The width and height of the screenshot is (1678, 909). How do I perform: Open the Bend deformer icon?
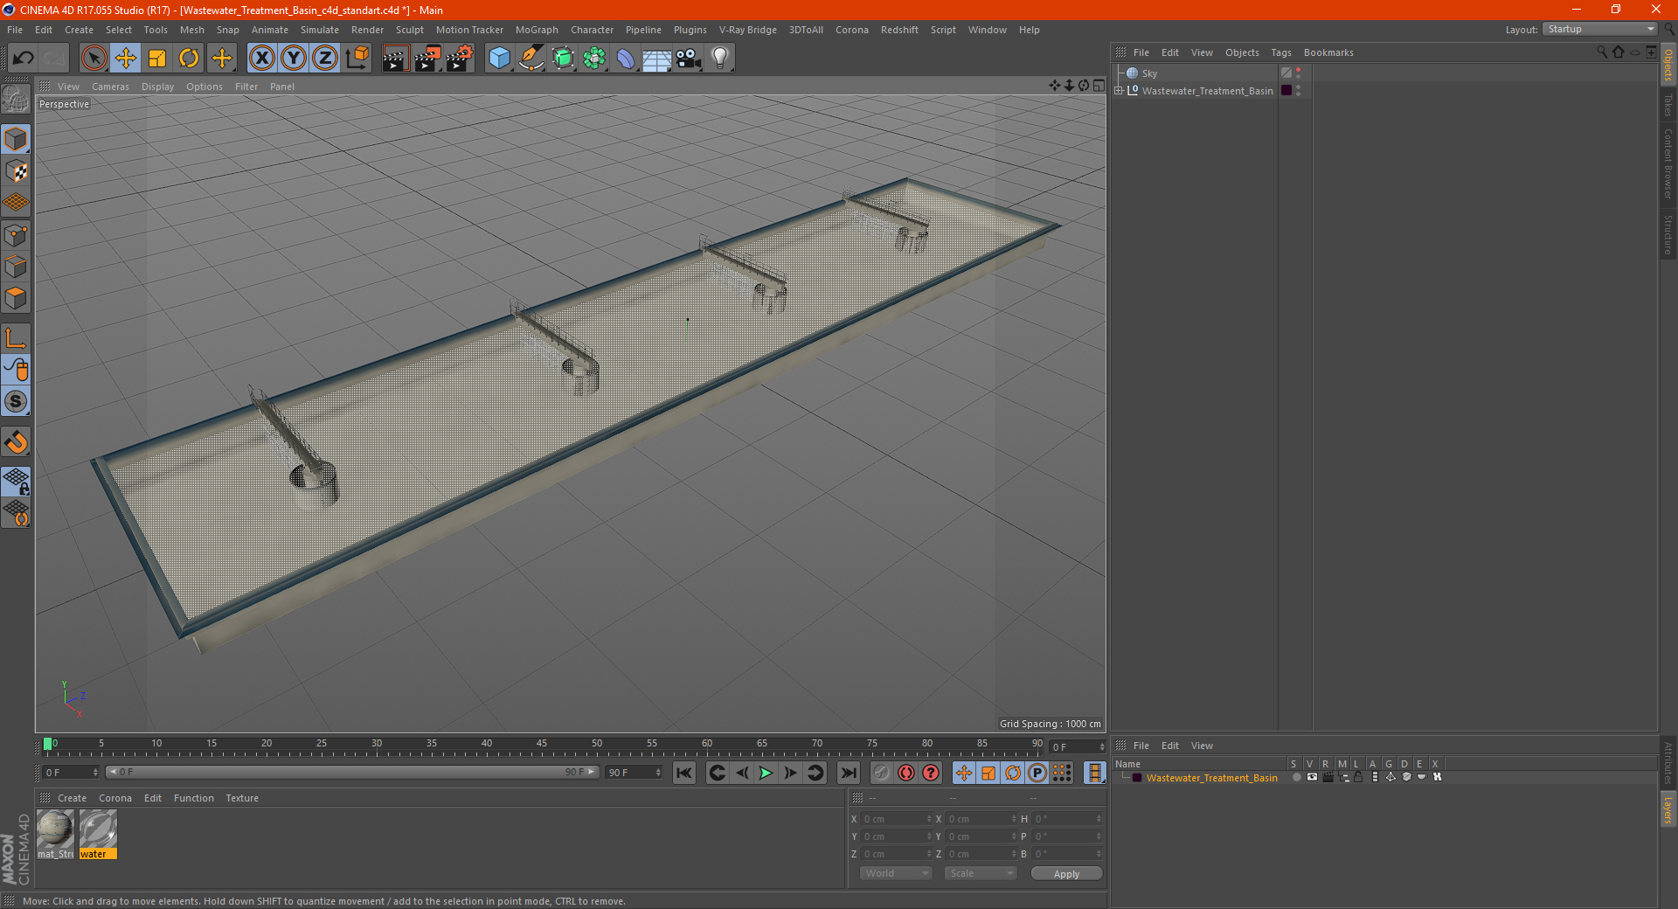626,59
